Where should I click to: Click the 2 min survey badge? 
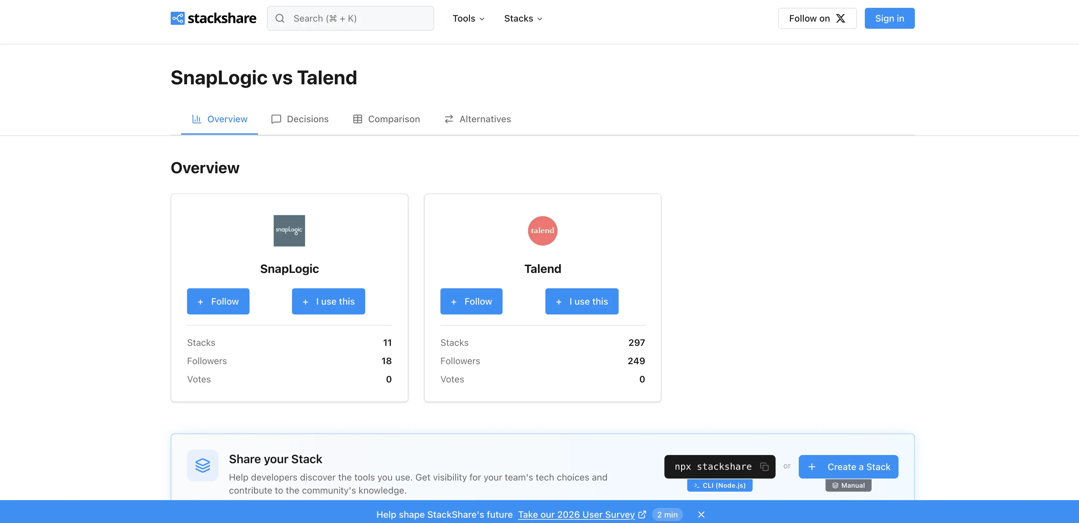667,515
